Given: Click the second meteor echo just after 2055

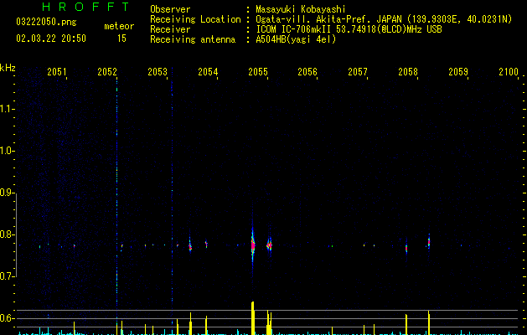Looking at the screenshot, I should (x=269, y=245).
